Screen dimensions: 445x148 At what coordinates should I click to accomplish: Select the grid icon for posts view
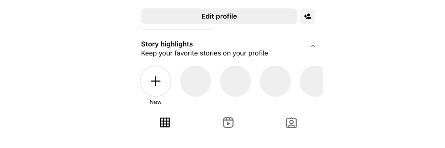(165, 123)
